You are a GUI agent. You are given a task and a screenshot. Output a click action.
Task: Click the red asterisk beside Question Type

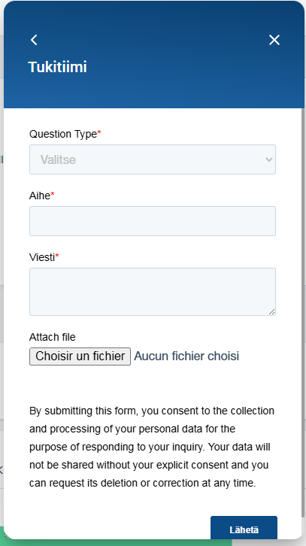(98, 132)
